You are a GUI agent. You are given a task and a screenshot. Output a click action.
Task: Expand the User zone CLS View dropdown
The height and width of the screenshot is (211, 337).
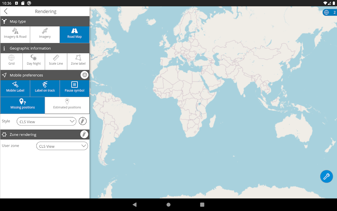pyautogui.click(x=62, y=146)
